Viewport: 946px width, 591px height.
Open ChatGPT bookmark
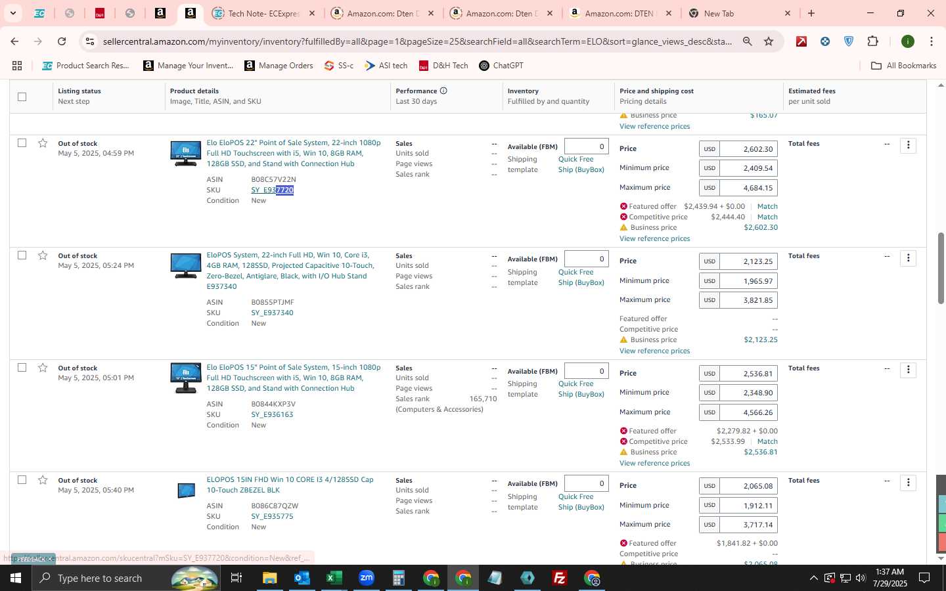tap(501, 66)
